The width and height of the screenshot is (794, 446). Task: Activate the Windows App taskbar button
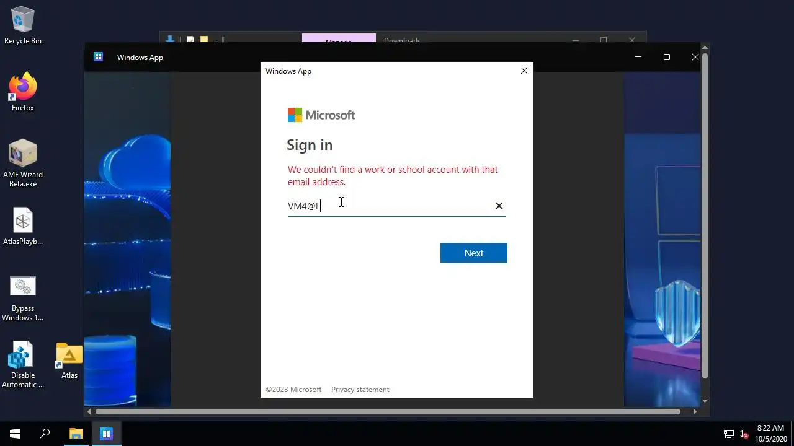(x=106, y=434)
